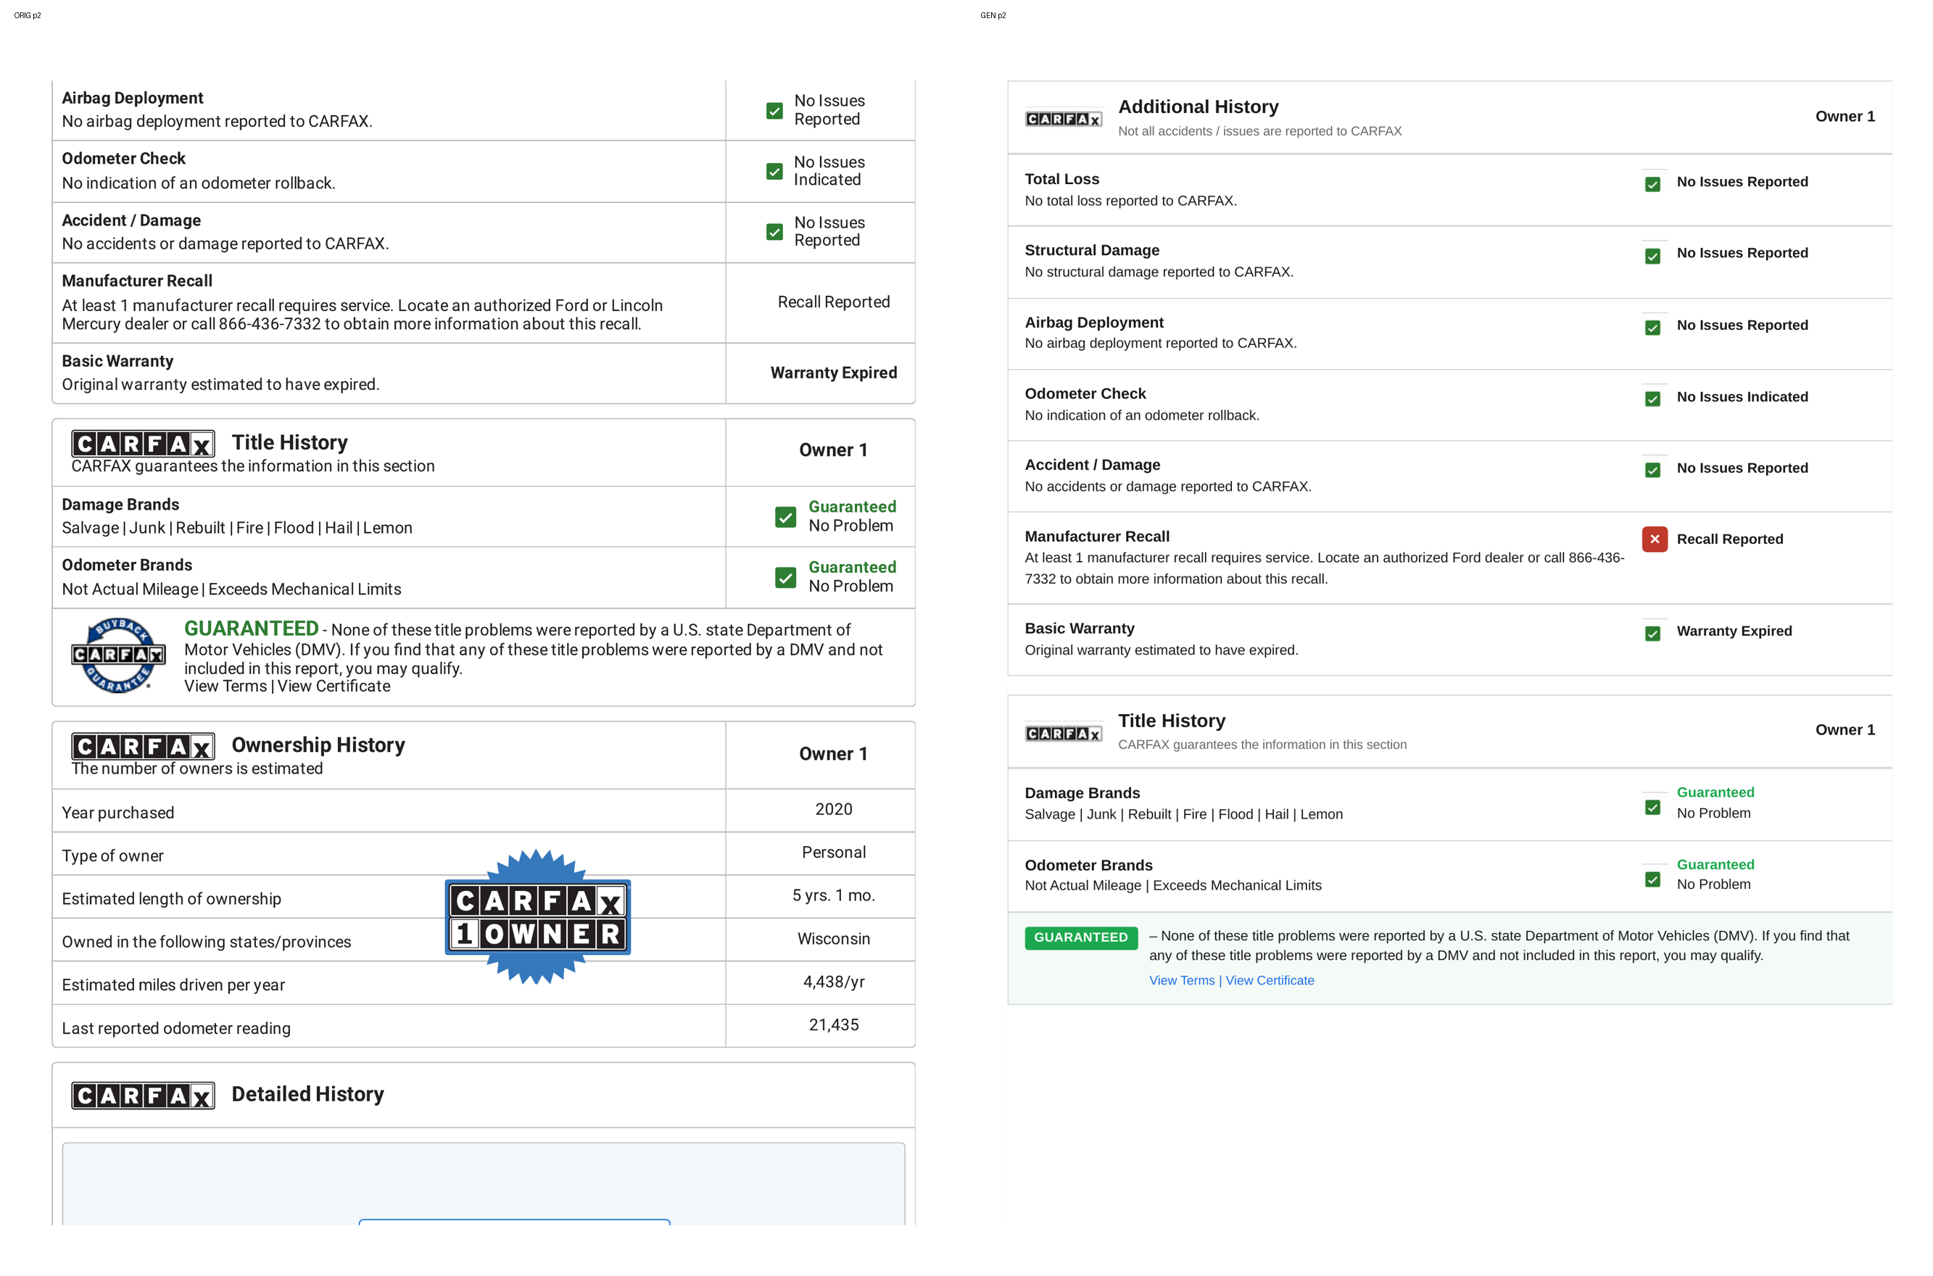Screen dimensions: 1933x1276
Task: Click View Terms under left GUARANTEED text
Action: point(225,686)
